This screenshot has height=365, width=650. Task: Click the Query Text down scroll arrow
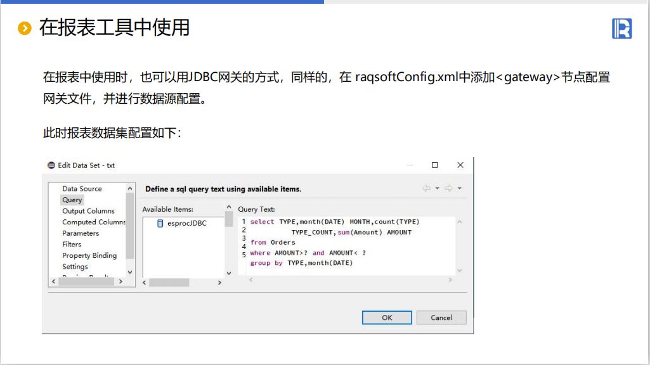click(460, 271)
